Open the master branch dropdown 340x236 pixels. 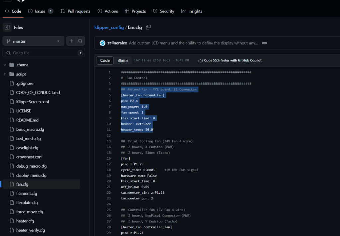(x=34, y=41)
